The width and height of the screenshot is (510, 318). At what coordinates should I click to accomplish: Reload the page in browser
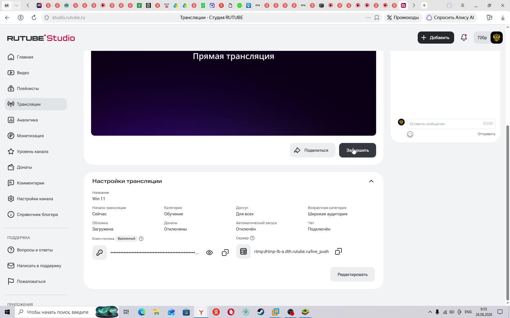(x=34, y=18)
